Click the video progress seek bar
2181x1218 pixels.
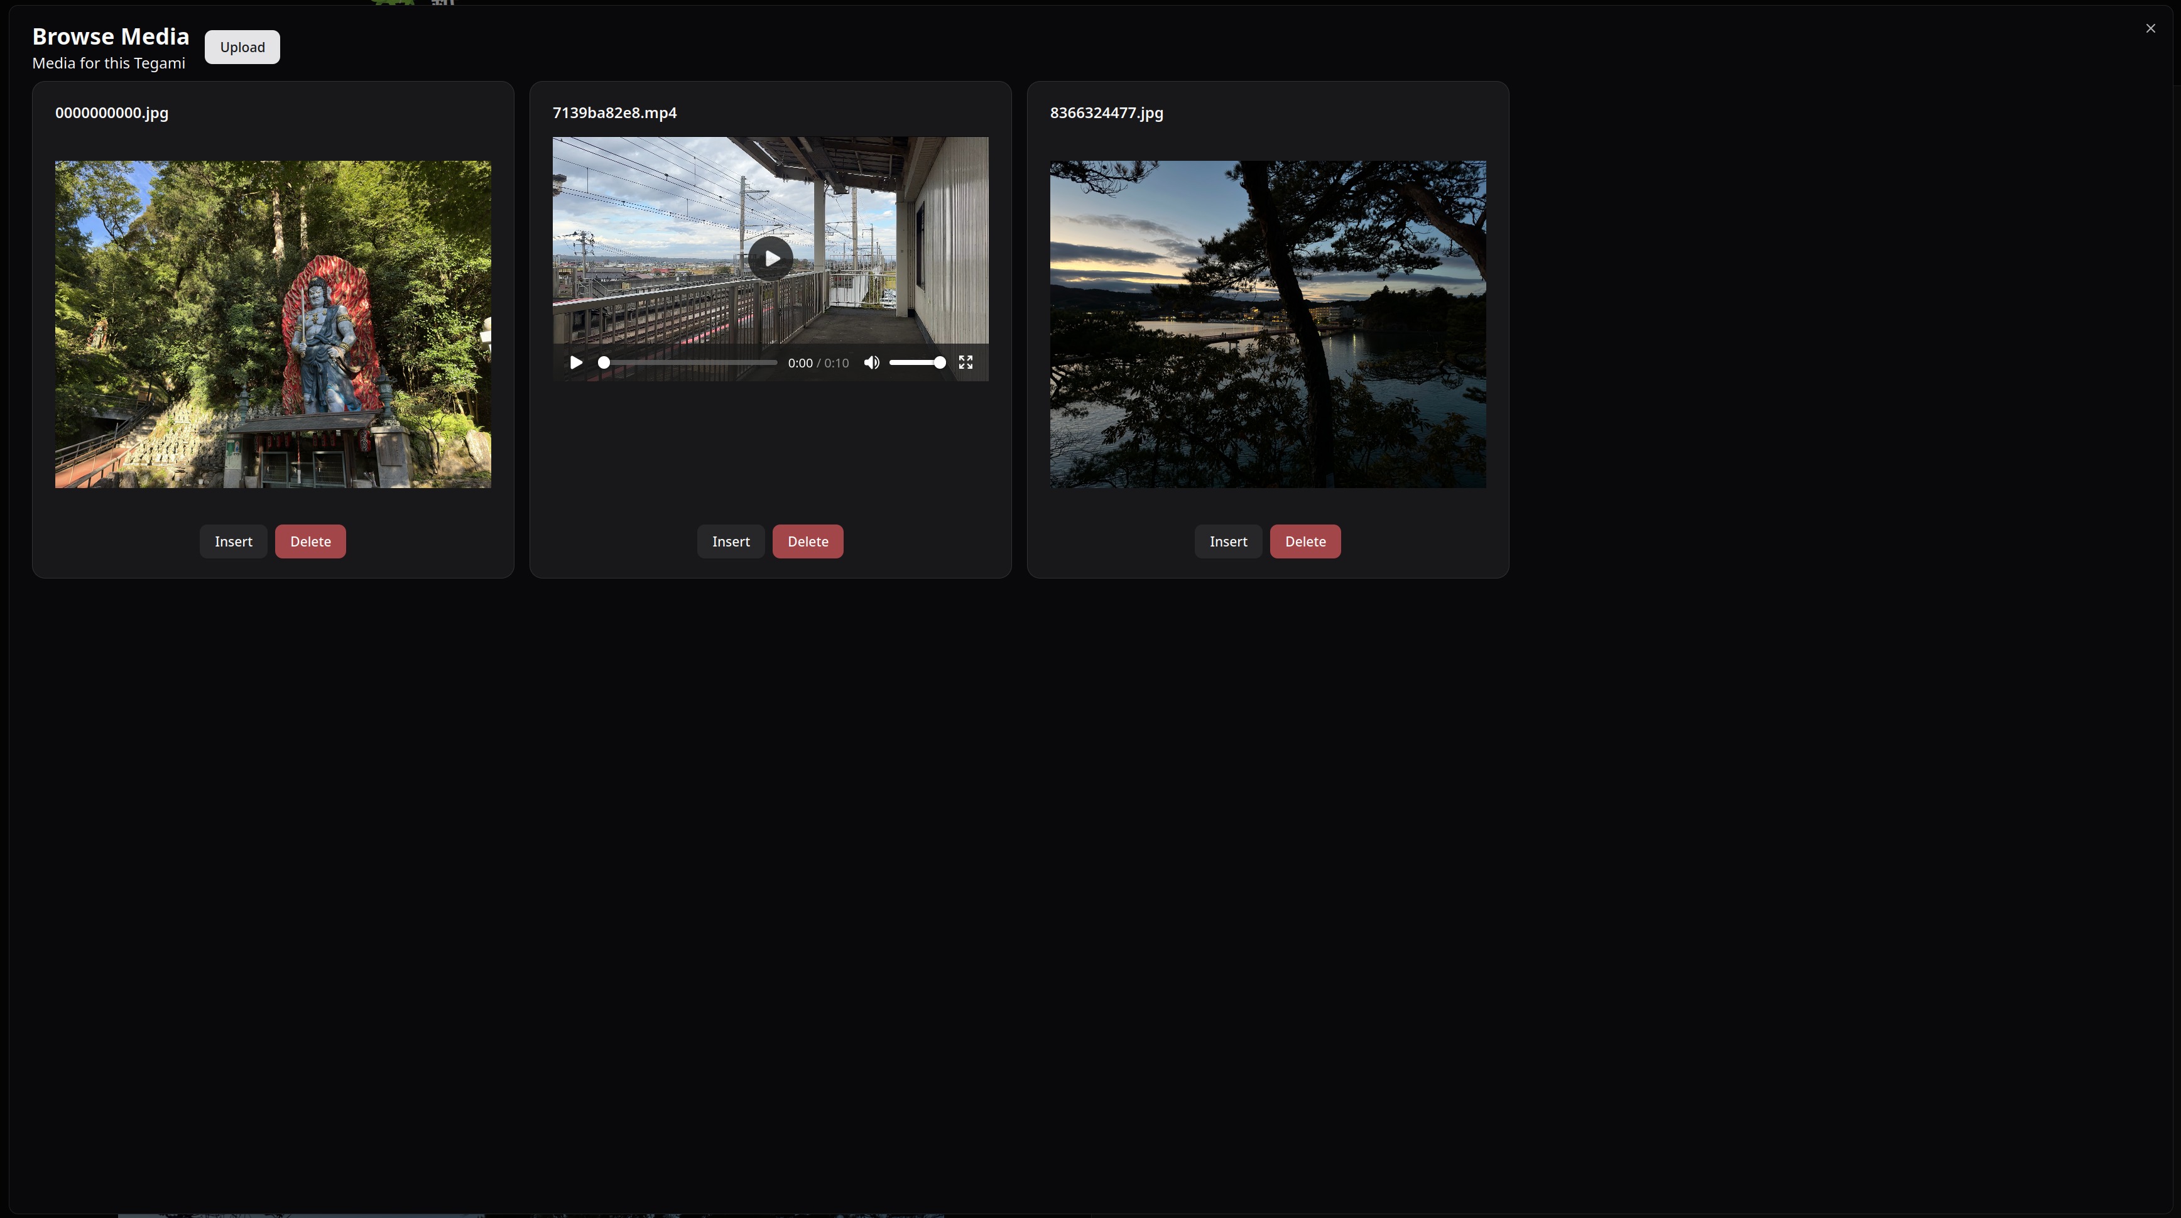click(x=688, y=362)
